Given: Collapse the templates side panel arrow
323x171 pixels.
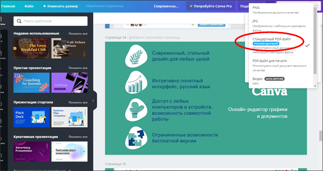Looking at the screenshot, I should pos(93,101).
